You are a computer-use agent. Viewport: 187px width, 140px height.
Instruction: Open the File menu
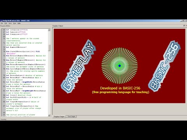point(2,23)
